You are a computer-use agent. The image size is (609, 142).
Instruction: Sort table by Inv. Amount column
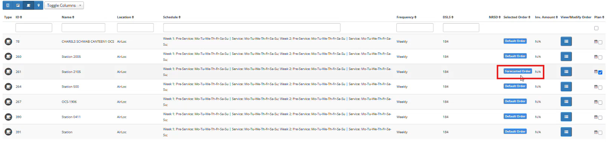(546, 17)
